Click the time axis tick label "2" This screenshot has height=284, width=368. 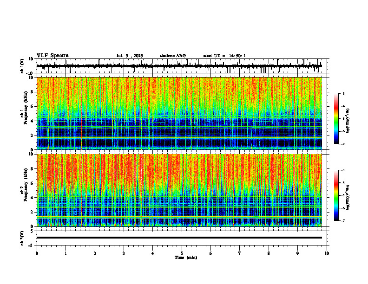(x=95, y=253)
